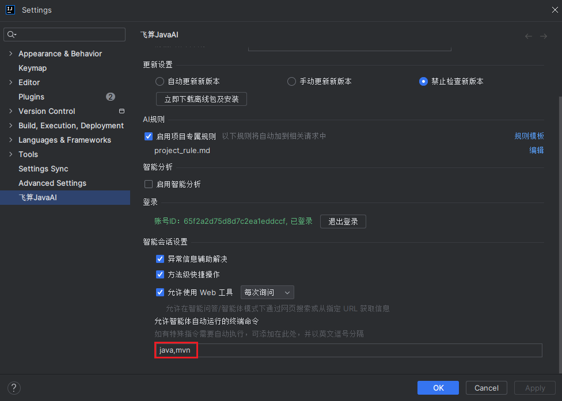562x401 pixels.
Task: Open the 规则模板 link
Action: (529, 136)
